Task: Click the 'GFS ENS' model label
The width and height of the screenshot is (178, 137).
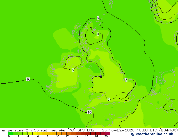Action: 86,130
